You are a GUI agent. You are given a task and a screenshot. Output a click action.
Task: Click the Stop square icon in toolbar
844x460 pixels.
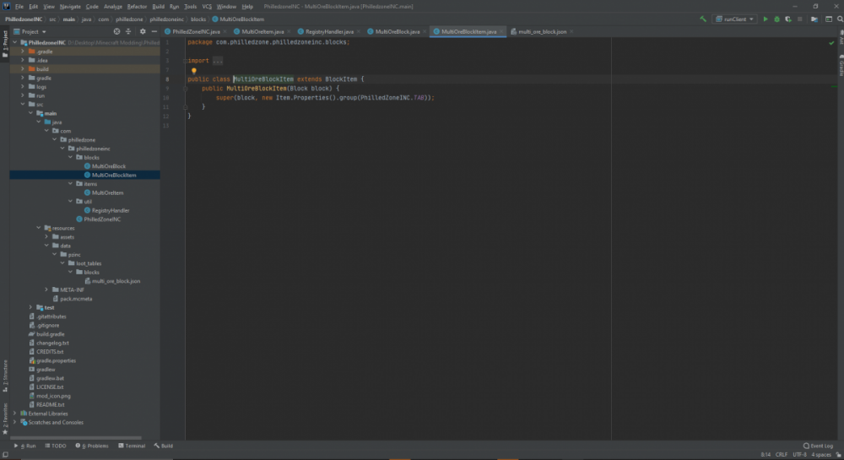(800, 19)
